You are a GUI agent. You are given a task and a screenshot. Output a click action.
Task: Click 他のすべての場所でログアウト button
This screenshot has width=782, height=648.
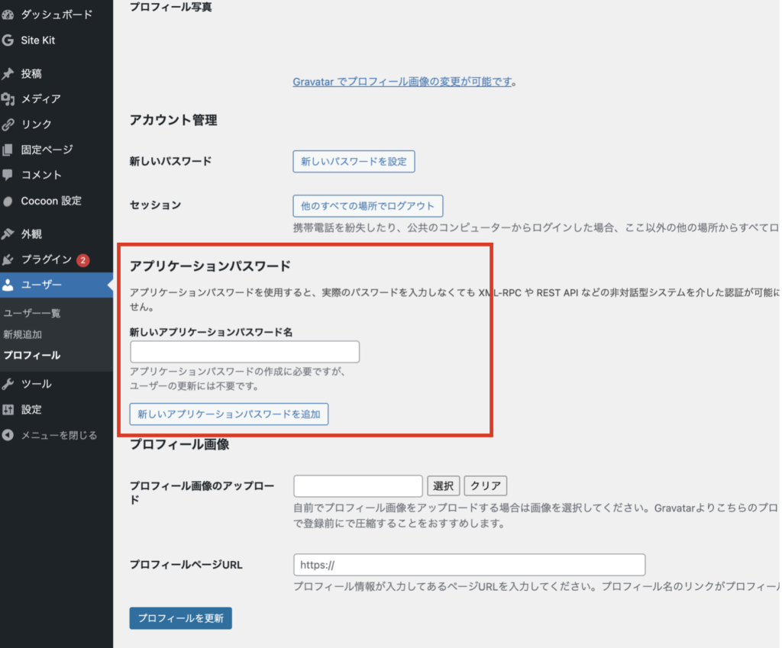click(367, 206)
